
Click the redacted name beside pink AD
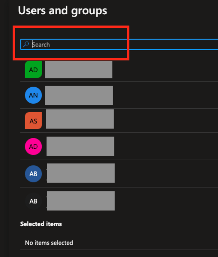tap(80, 146)
